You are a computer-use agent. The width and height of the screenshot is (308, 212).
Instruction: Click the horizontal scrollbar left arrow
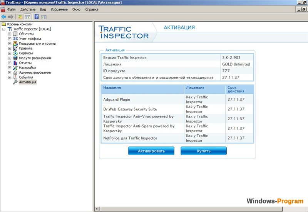coord(97,209)
